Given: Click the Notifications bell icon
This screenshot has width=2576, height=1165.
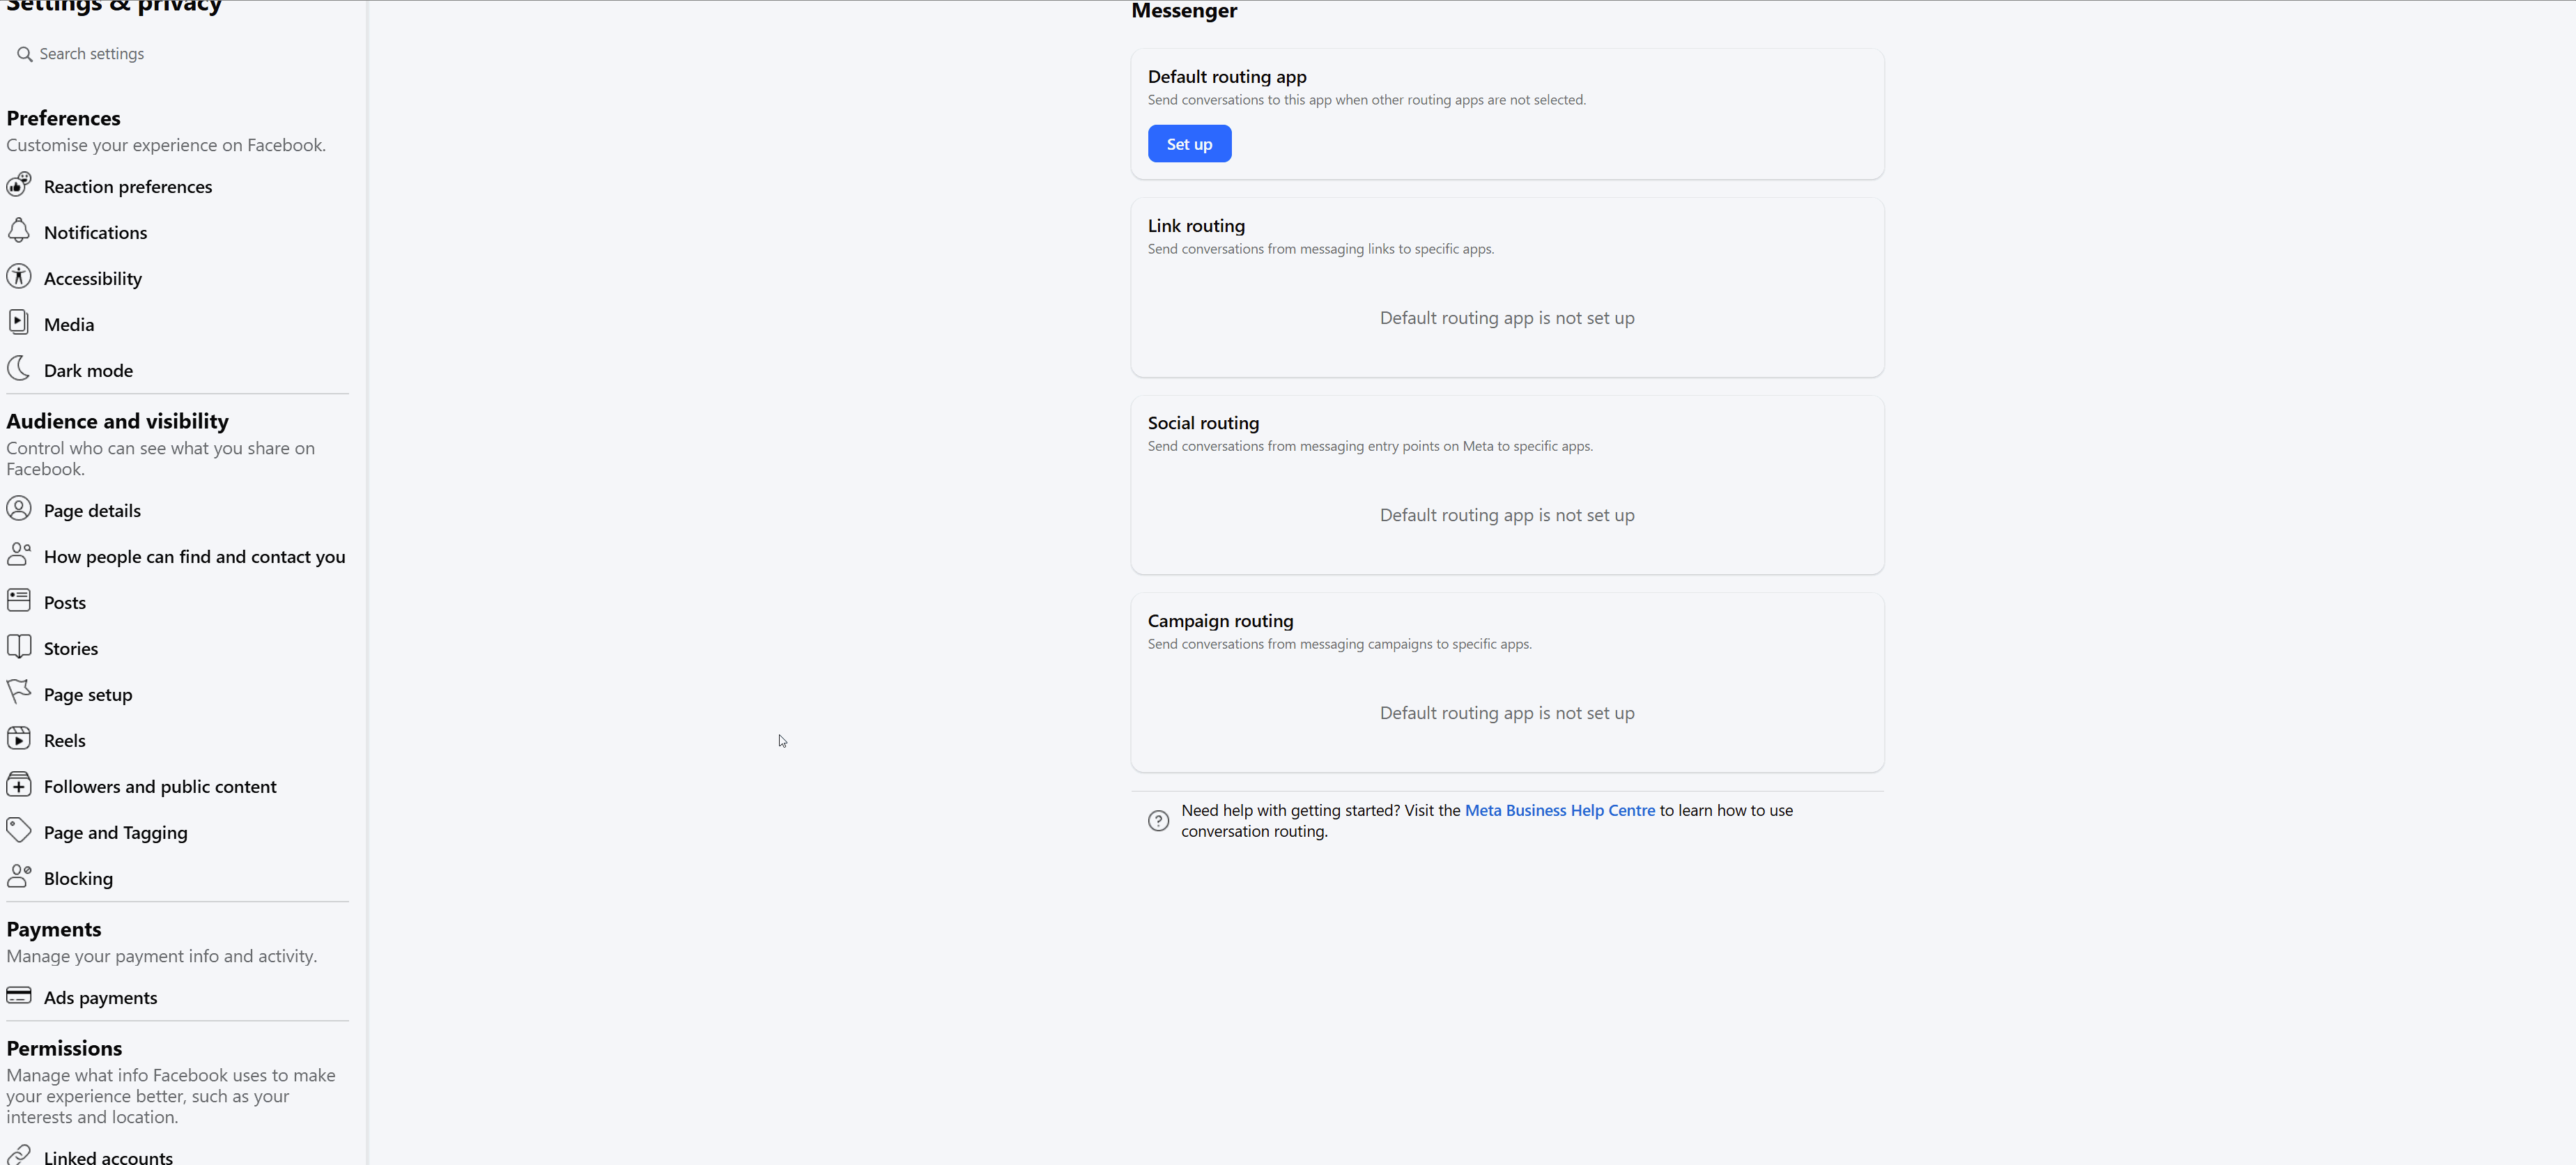Looking at the screenshot, I should [19, 231].
